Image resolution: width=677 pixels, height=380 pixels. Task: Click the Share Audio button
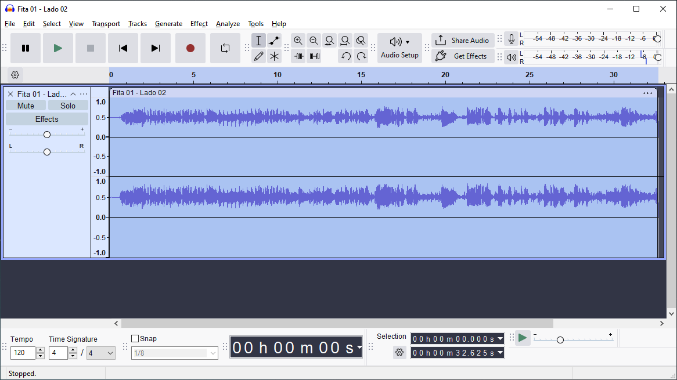[463, 41]
